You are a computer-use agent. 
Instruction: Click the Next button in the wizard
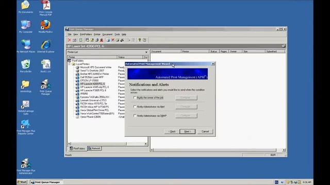coord(187,132)
